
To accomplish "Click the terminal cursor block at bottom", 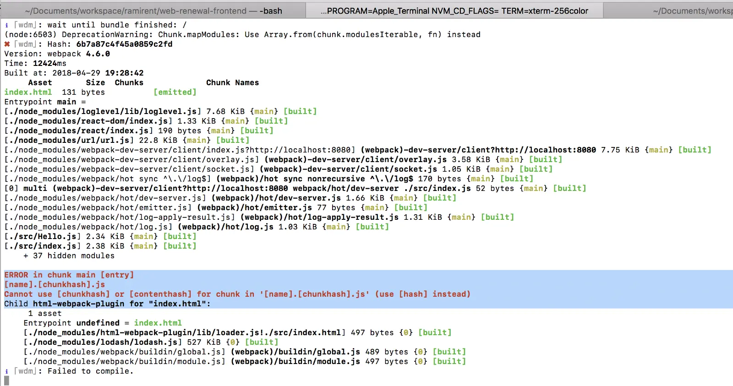I will tap(6, 381).
